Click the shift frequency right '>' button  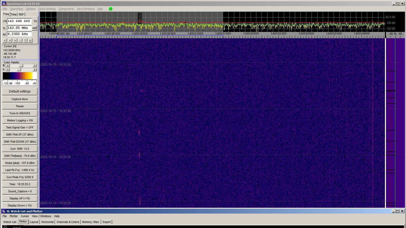(x=10, y=41)
